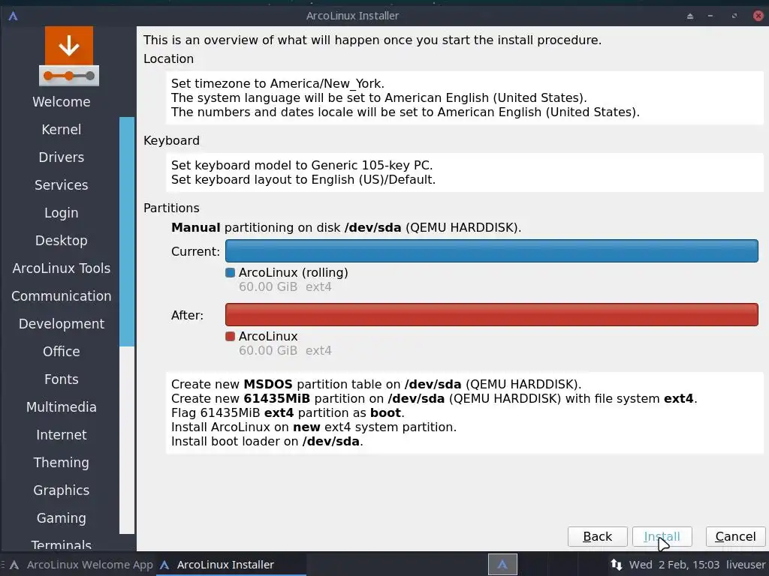Click the red ArcoLinux legend swatch
Image resolution: width=769 pixels, height=576 pixels.
click(230, 337)
